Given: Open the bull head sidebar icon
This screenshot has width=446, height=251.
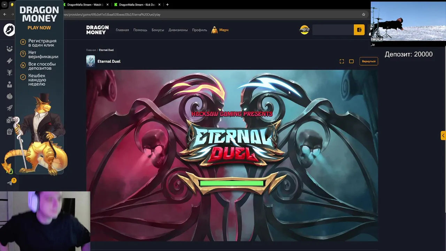Looking at the screenshot, I should (x=9, y=73).
